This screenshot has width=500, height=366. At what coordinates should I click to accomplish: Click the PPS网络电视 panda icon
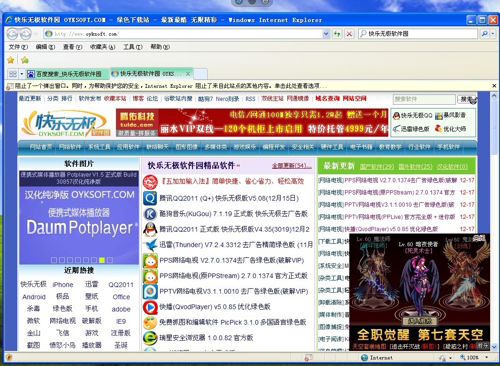coord(150,260)
